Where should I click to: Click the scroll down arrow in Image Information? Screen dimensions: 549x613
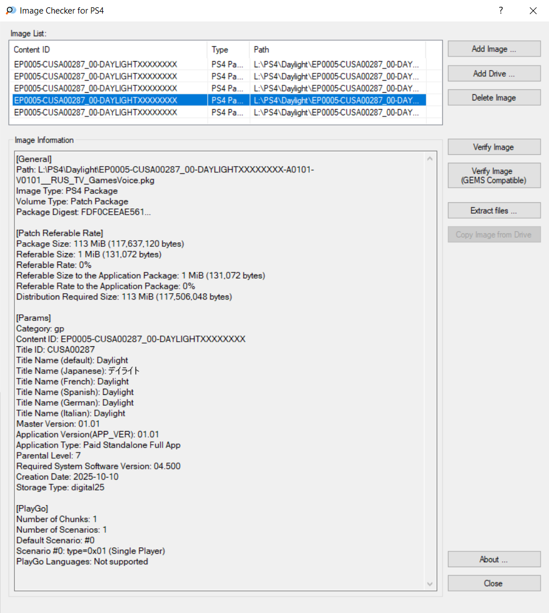pos(431,584)
